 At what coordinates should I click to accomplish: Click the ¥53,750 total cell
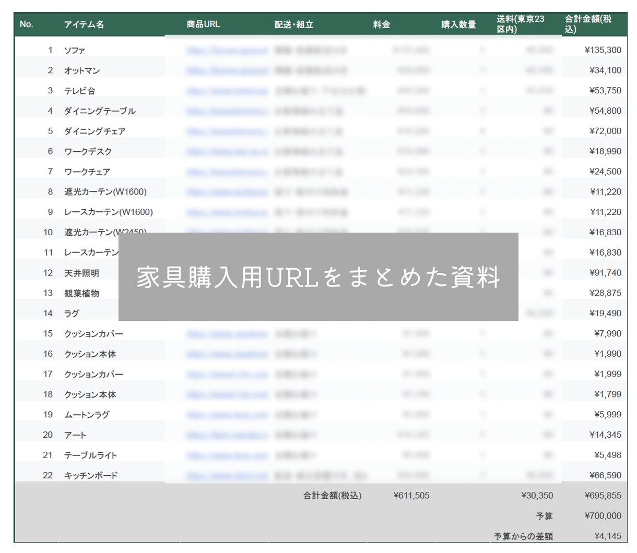[x=605, y=91]
